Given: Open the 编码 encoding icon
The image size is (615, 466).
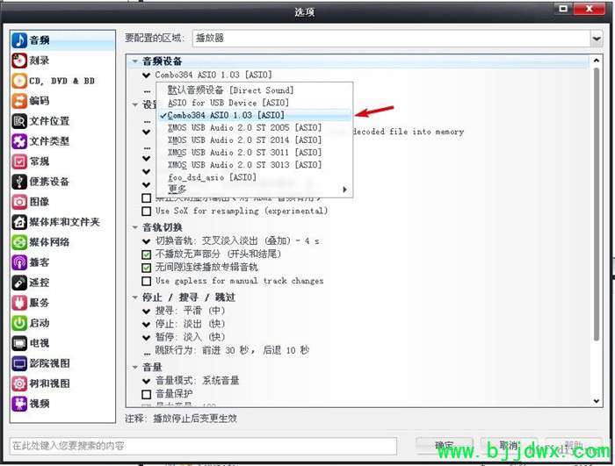Looking at the screenshot, I should 19,101.
